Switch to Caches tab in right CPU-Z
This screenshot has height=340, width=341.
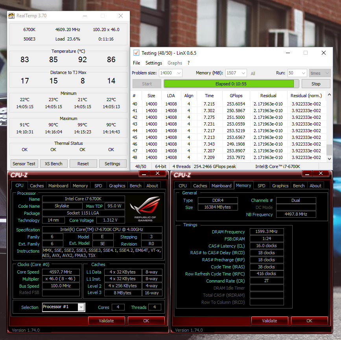200,186
